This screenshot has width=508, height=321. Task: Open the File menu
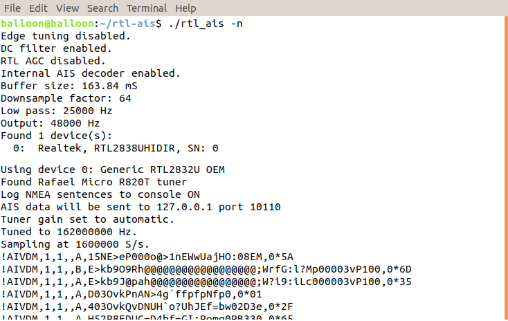12,8
